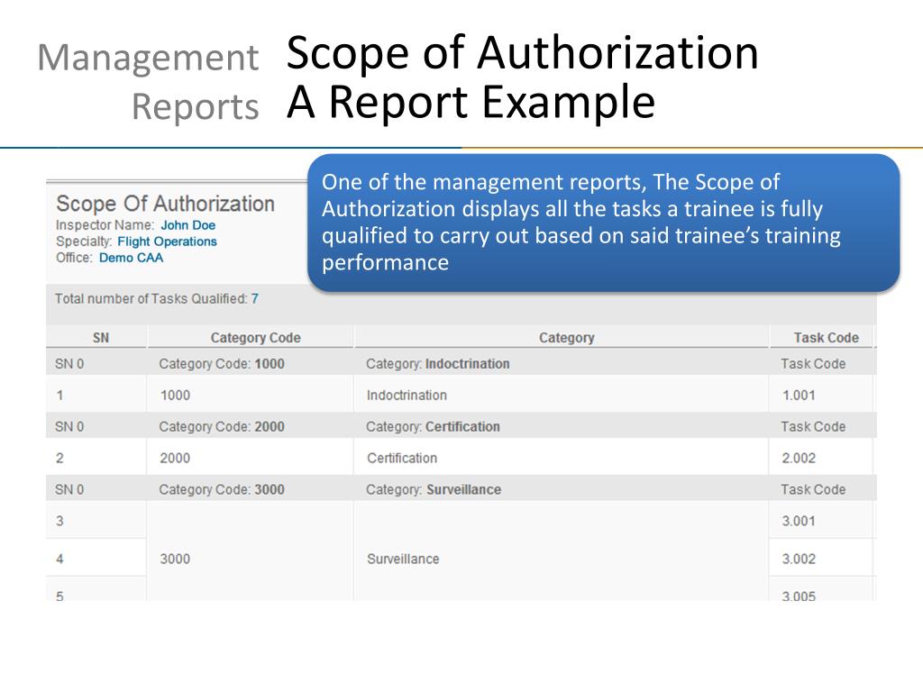Click serial number 3 cell
Viewport: 923px width, 692px height.
click(x=96, y=521)
